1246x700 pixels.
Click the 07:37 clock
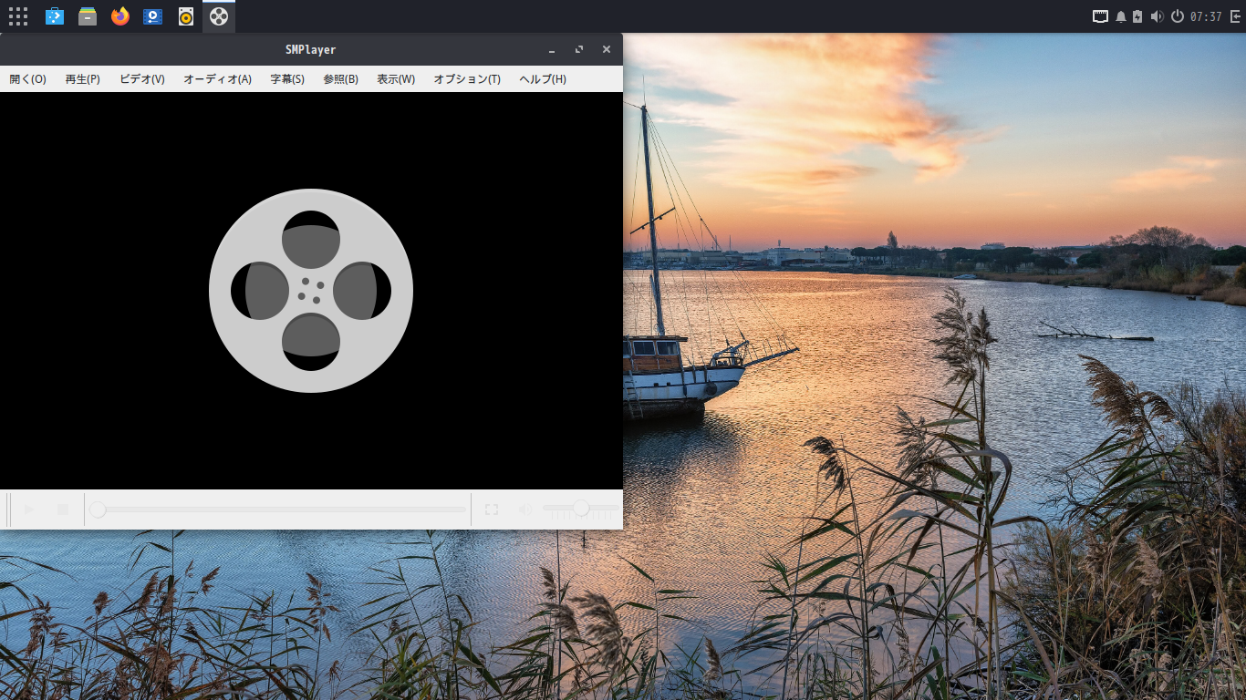pos(1206,16)
